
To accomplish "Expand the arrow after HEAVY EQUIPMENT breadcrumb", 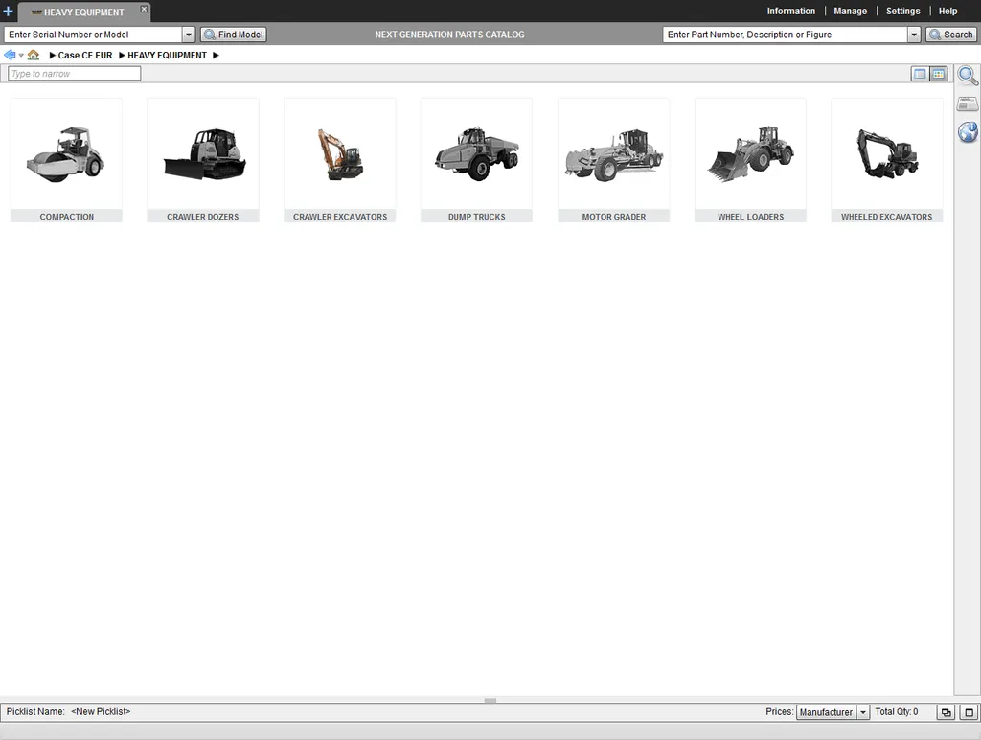I will pos(216,55).
